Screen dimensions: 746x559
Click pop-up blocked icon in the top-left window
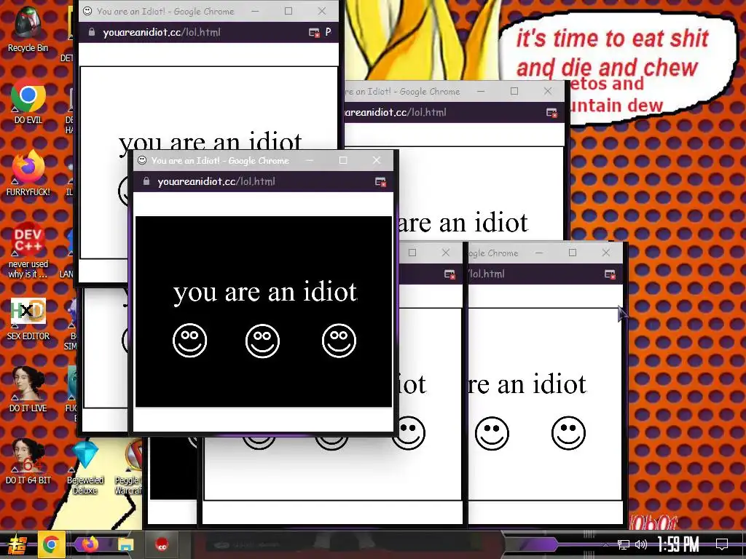pos(314,32)
